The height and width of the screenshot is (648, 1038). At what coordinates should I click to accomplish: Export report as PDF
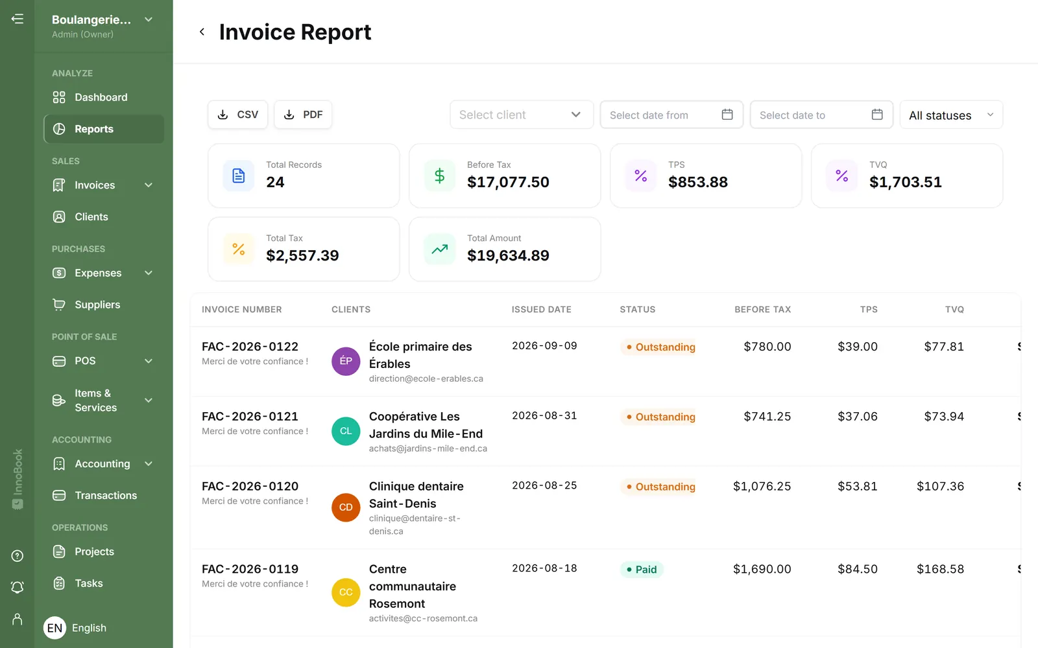(x=303, y=115)
